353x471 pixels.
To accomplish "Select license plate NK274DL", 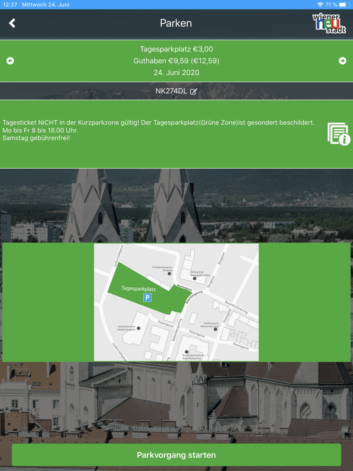I will pyautogui.click(x=171, y=91).
